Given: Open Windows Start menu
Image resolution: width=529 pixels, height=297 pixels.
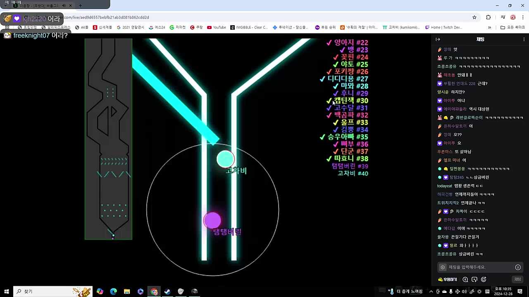Looking at the screenshot, I should [7, 291].
